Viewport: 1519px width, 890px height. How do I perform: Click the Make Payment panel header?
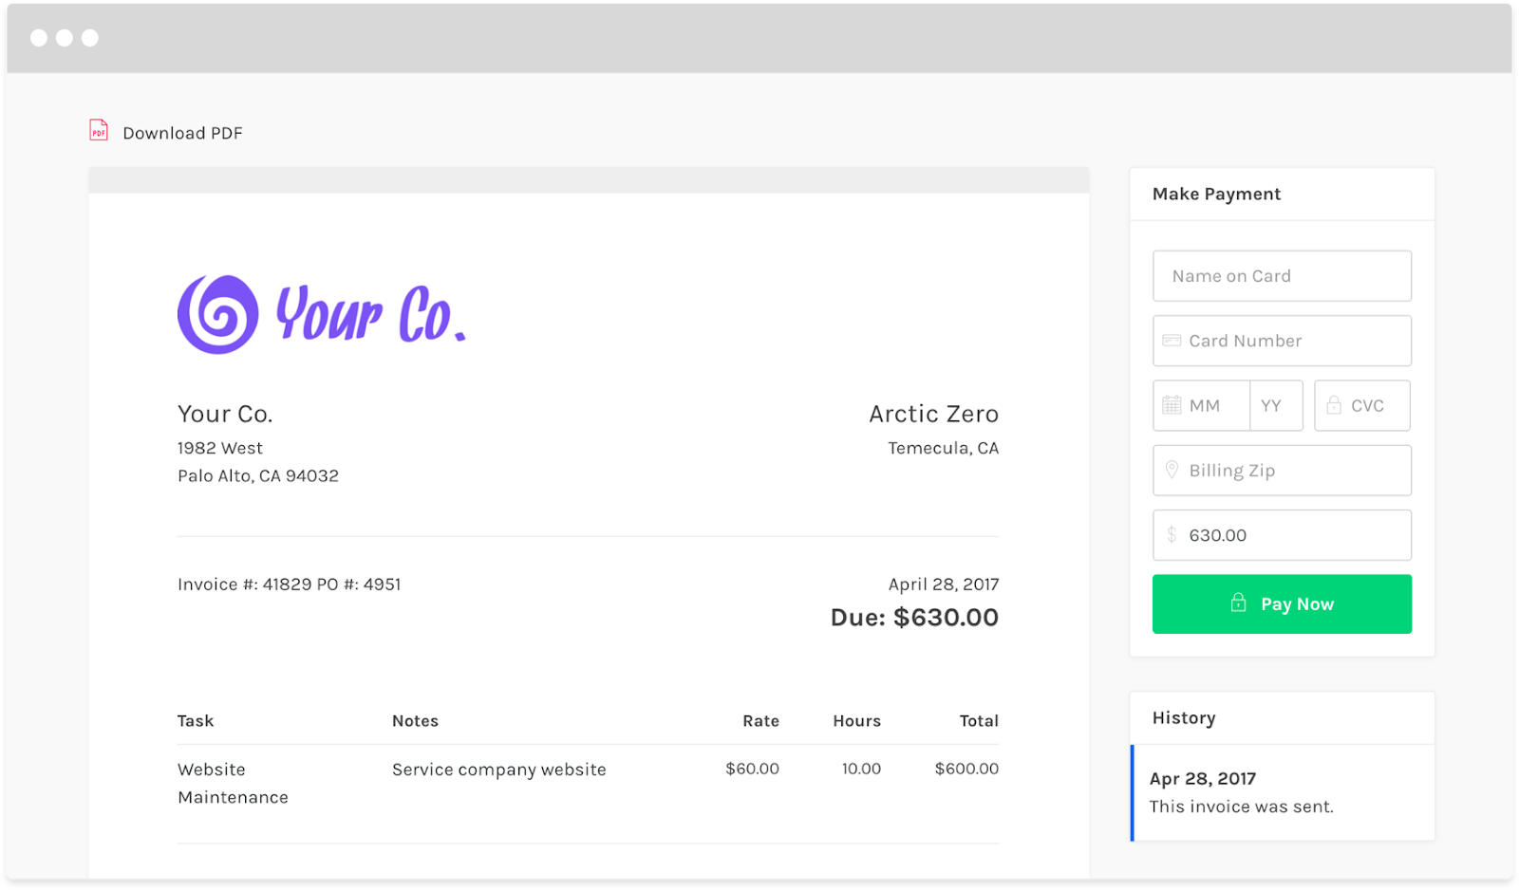pos(1282,195)
